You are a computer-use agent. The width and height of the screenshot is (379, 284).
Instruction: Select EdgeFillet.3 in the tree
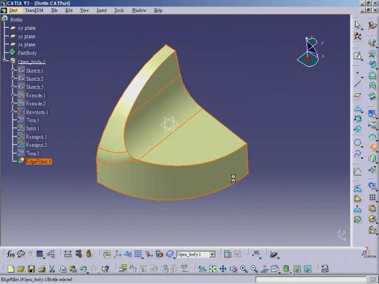pyautogui.click(x=39, y=162)
